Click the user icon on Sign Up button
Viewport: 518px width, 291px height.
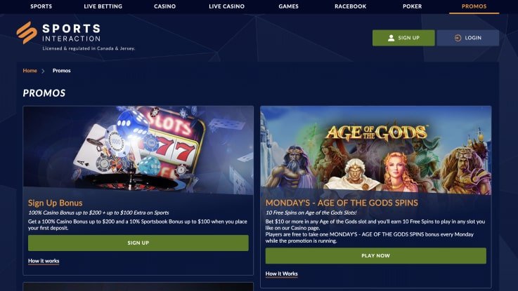tap(391, 38)
